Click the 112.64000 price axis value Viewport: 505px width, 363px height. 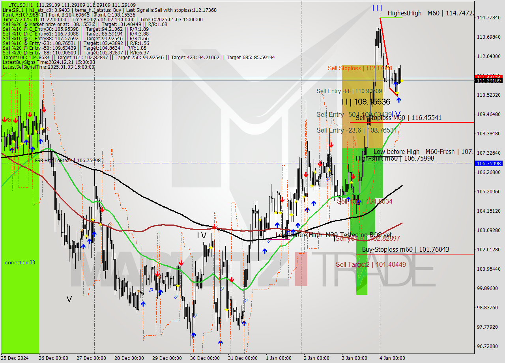489,56
